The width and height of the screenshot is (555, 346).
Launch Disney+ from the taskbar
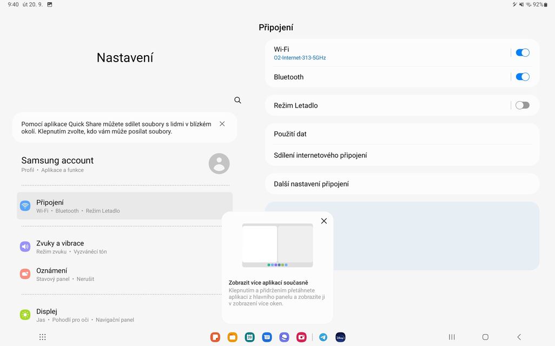click(340, 337)
